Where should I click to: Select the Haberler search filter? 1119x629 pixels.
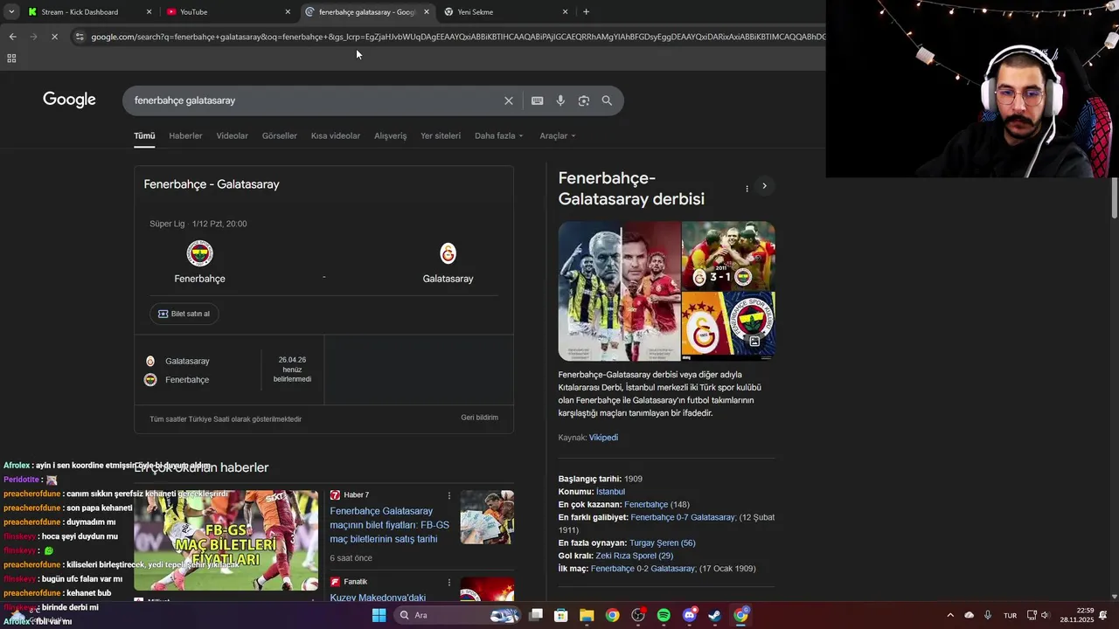pos(185,135)
